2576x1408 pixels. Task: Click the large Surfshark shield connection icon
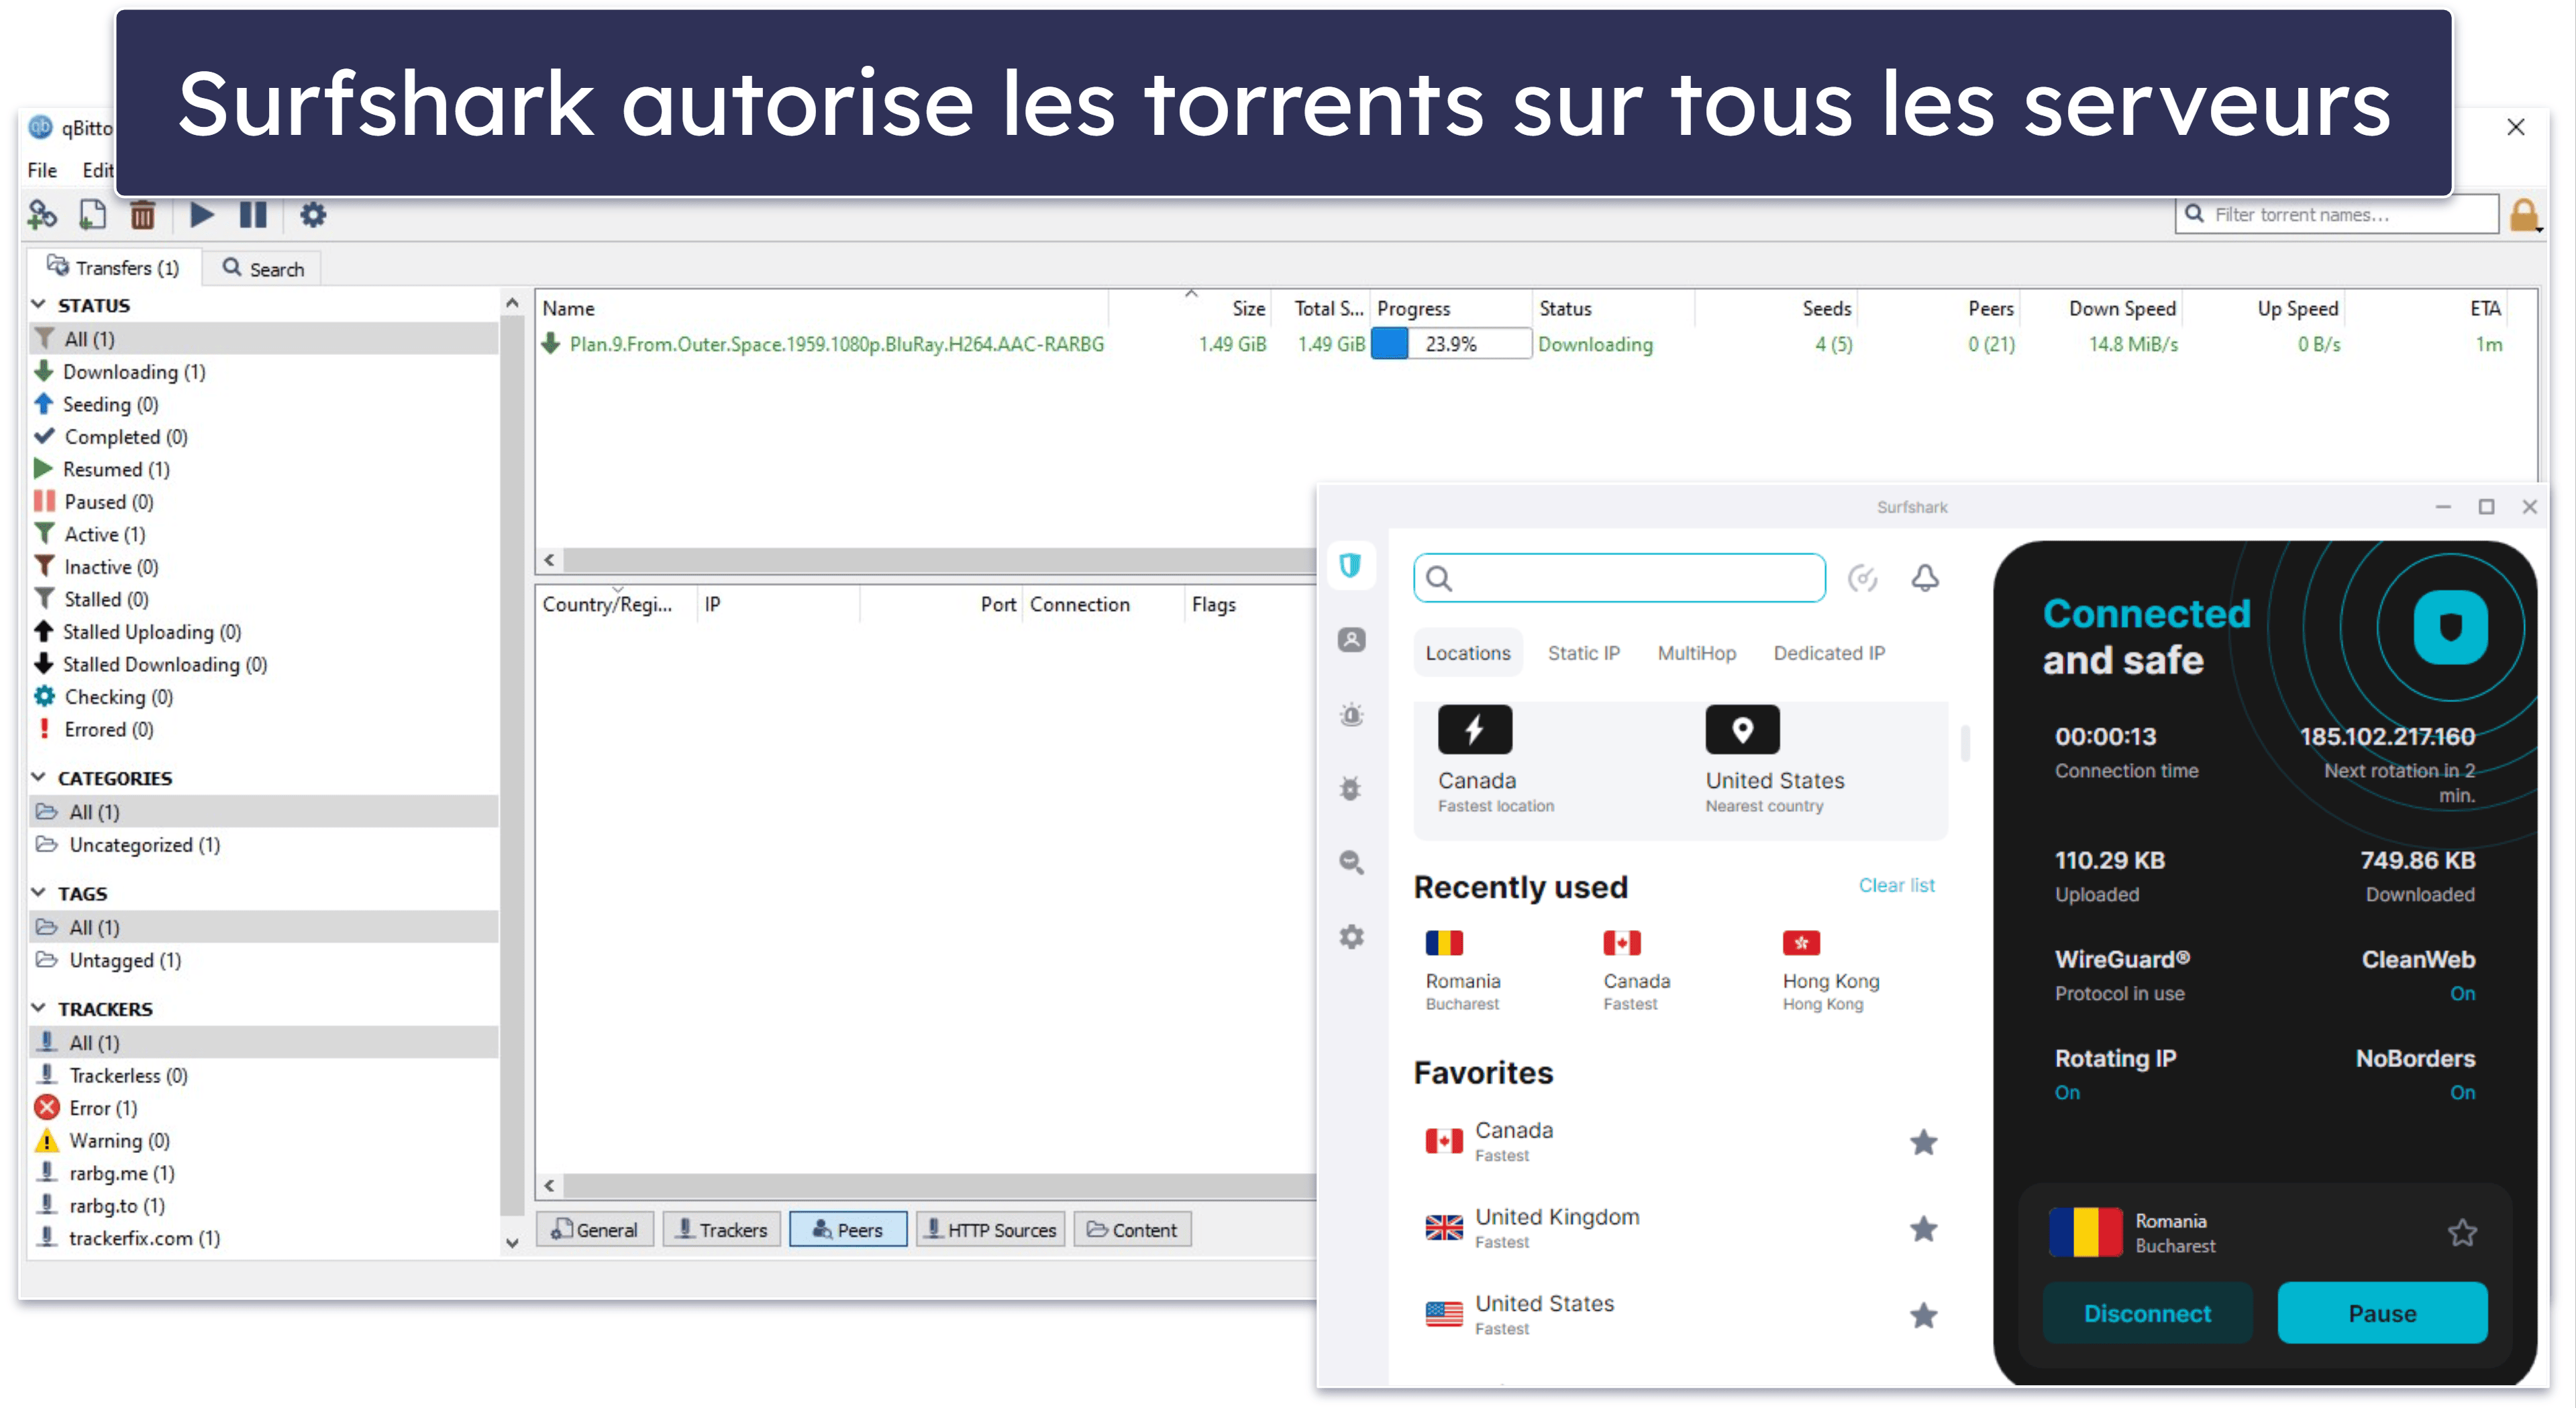click(2450, 627)
